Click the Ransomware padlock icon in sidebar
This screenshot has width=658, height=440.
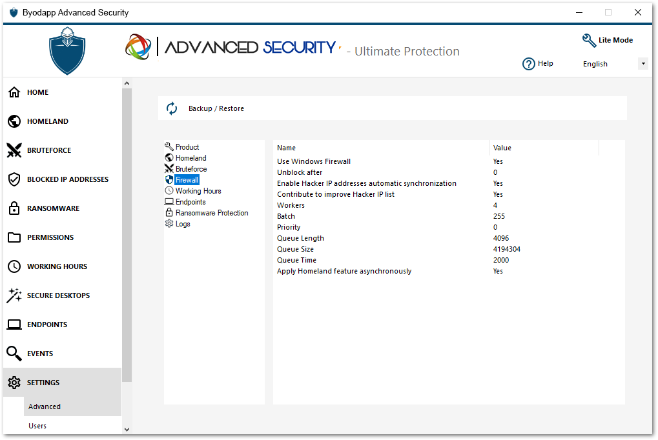click(14, 208)
